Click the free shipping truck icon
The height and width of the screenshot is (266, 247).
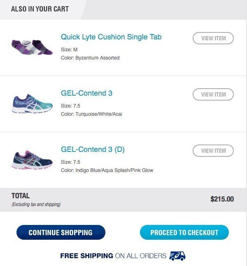177,256
